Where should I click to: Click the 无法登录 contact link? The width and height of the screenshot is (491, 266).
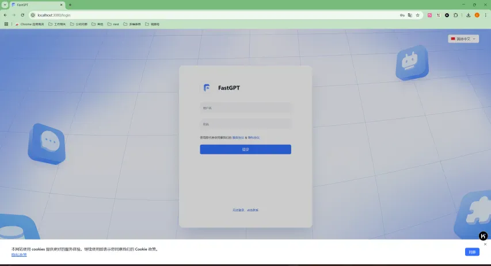[x=245, y=210]
